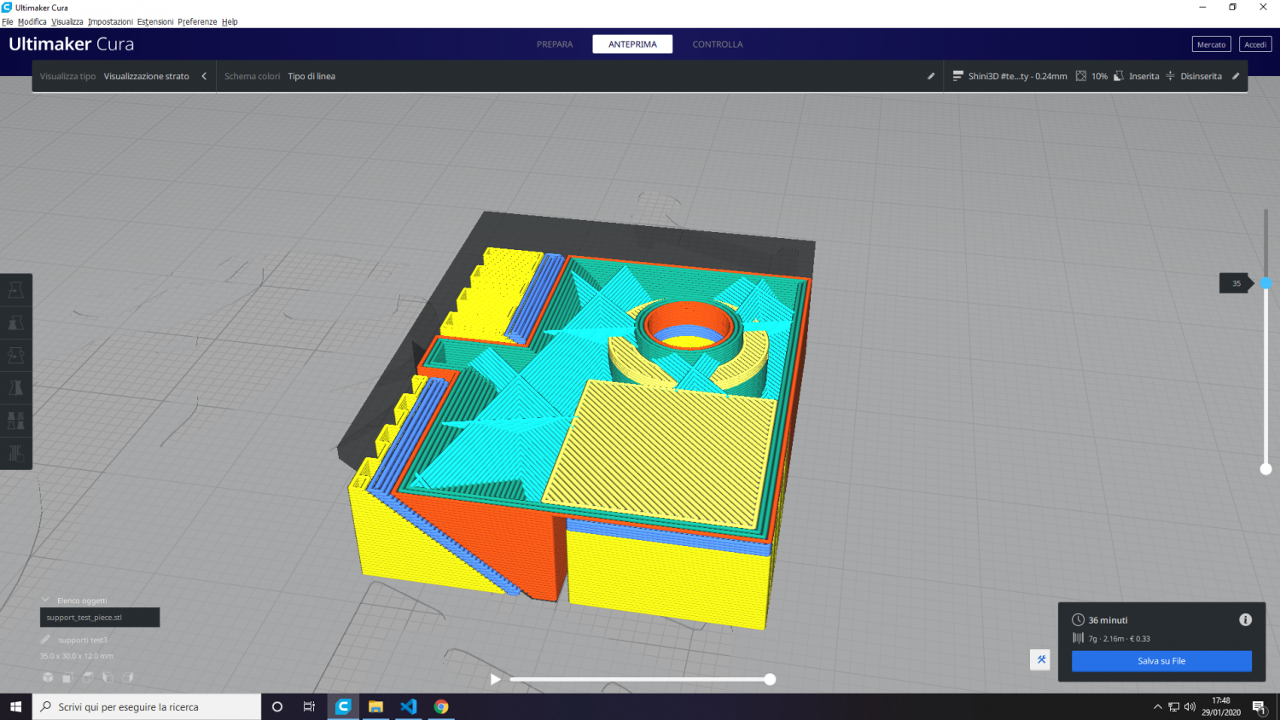Click the Mercato button
Image resolution: width=1280 pixels, height=720 pixels.
pyautogui.click(x=1211, y=44)
